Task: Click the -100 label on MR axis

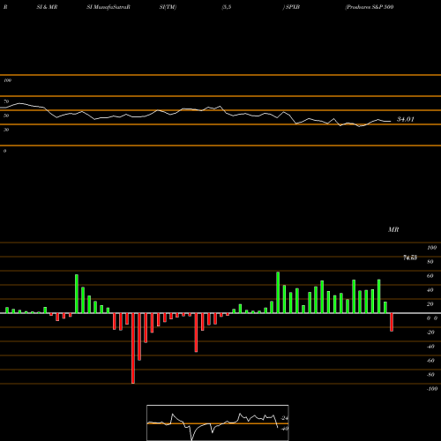Action: pyautogui.click(x=432, y=389)
